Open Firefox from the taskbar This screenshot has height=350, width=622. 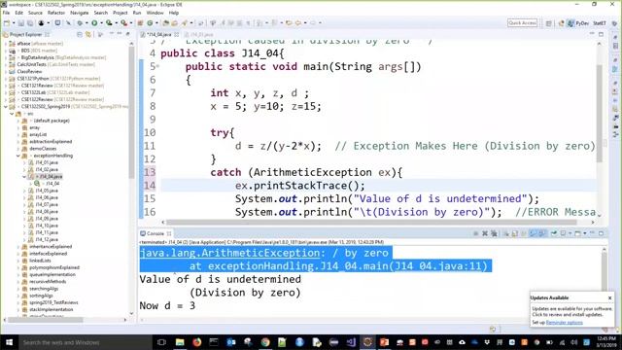point(196,342)
